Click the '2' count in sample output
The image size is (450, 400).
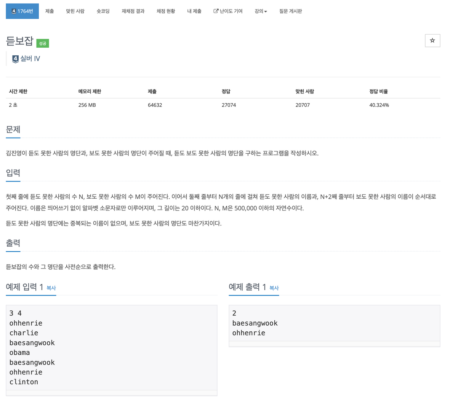point(234,313)
